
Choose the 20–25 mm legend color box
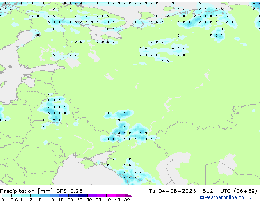[73, 196]
